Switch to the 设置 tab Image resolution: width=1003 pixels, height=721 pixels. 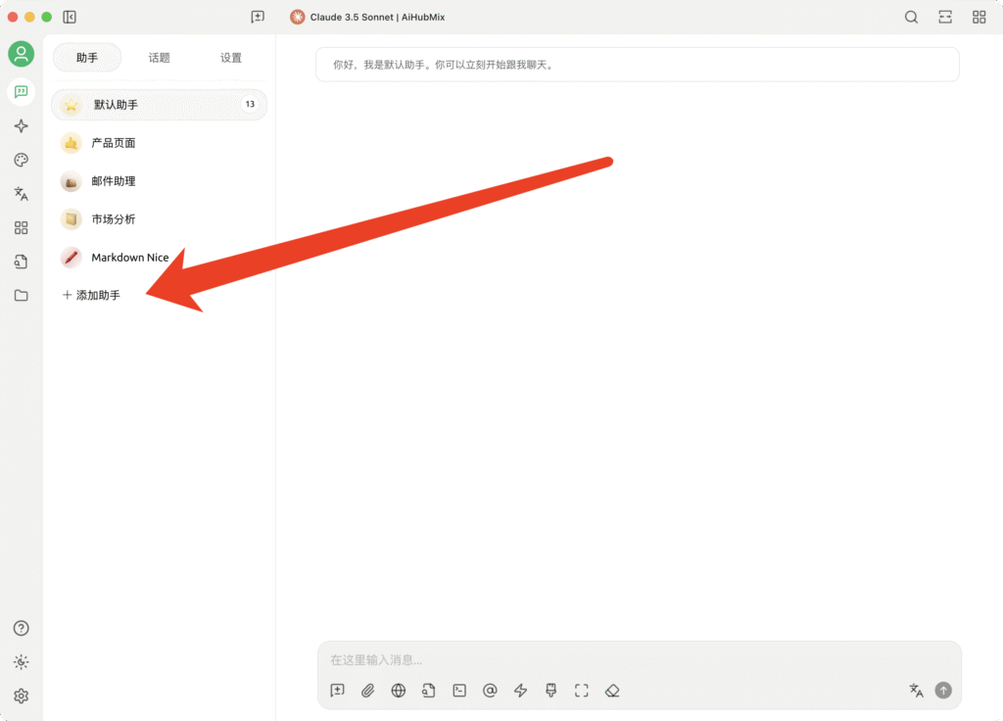230,58
